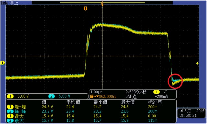Viewport: 207px width, 124px height.
Task: Click the 最小值 column header
Action: coord(100,102)
